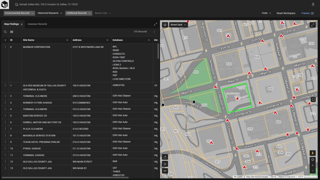320x180 pixels.
Task: Expand the Map Findings panel to fullscreen
Action: pyautogui.click(x=155, y=24)
